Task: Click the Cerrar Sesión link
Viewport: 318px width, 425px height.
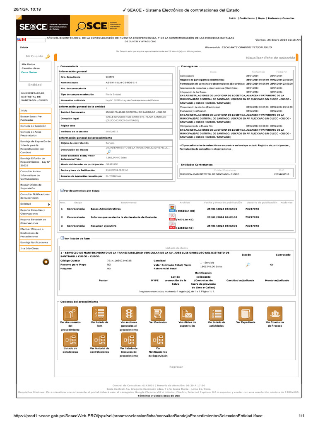Action: (x=29, y=72)
